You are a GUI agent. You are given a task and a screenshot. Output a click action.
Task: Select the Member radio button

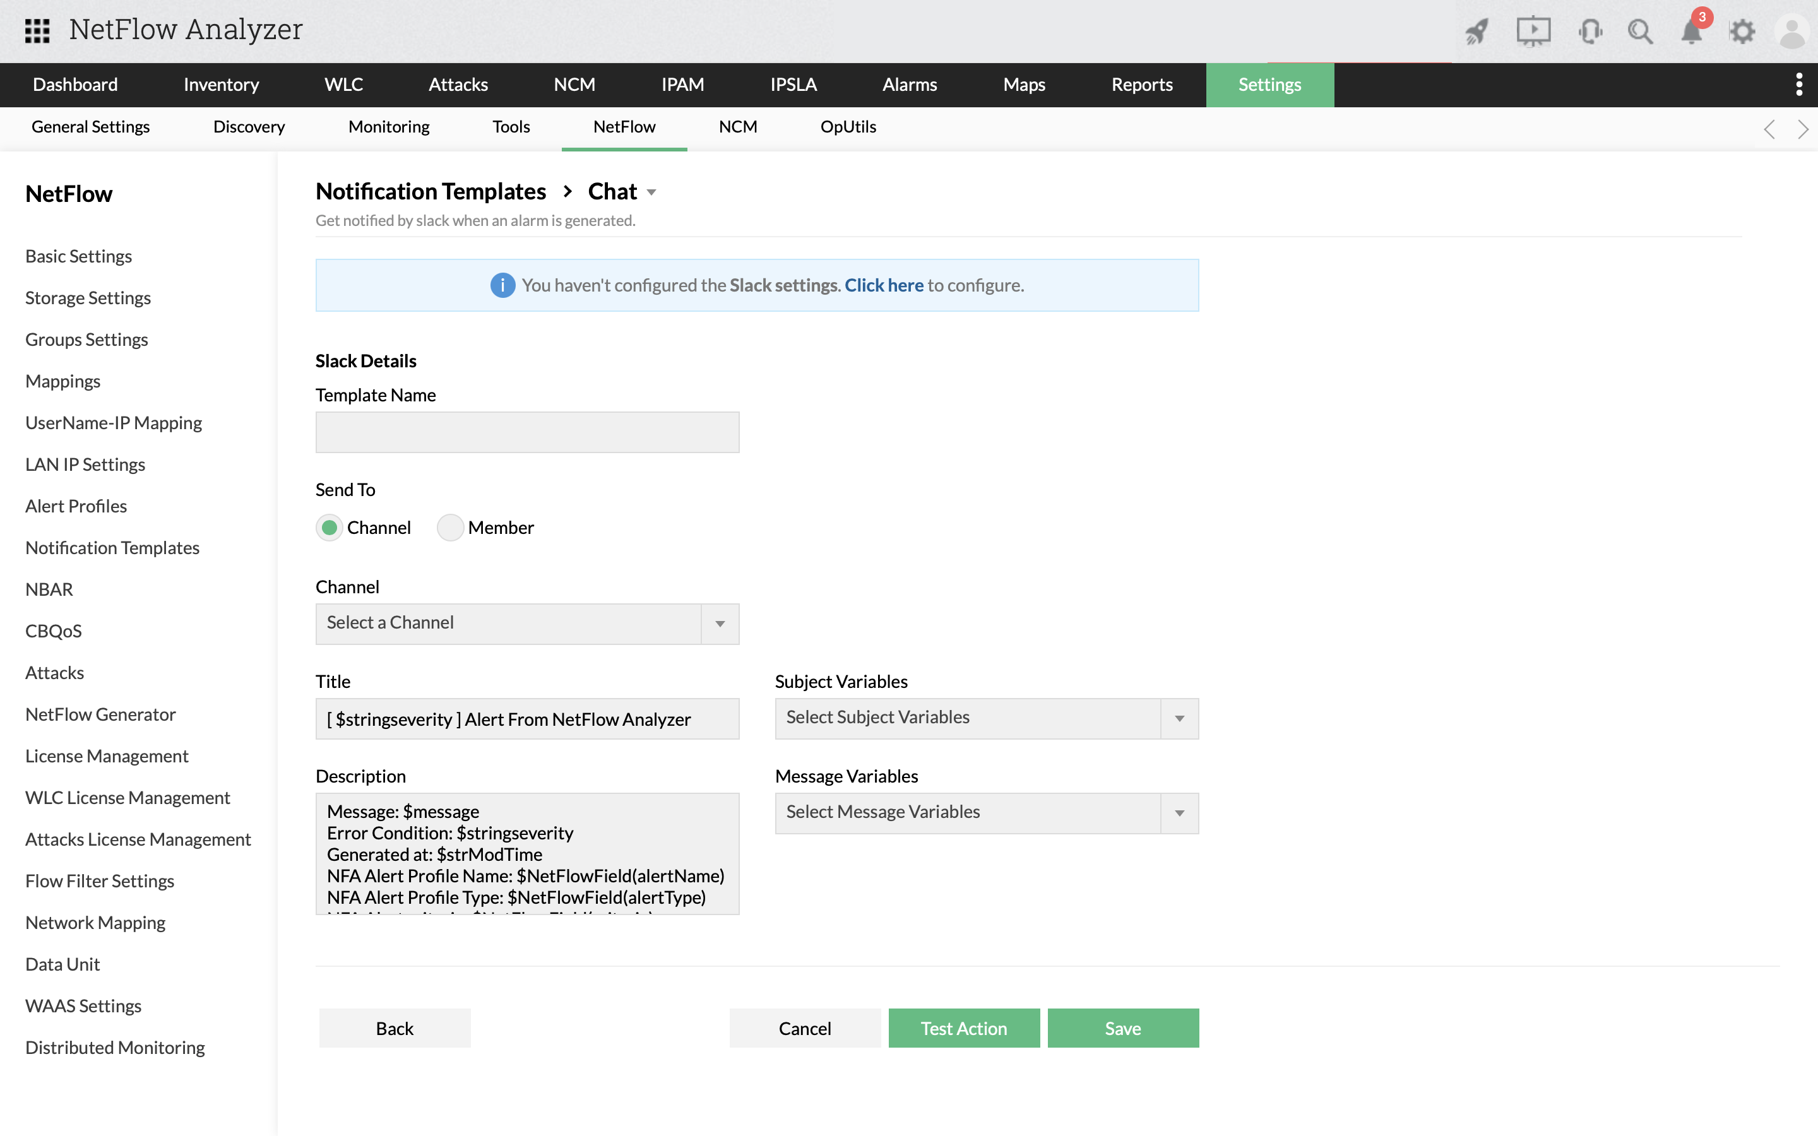coord(450,528)
